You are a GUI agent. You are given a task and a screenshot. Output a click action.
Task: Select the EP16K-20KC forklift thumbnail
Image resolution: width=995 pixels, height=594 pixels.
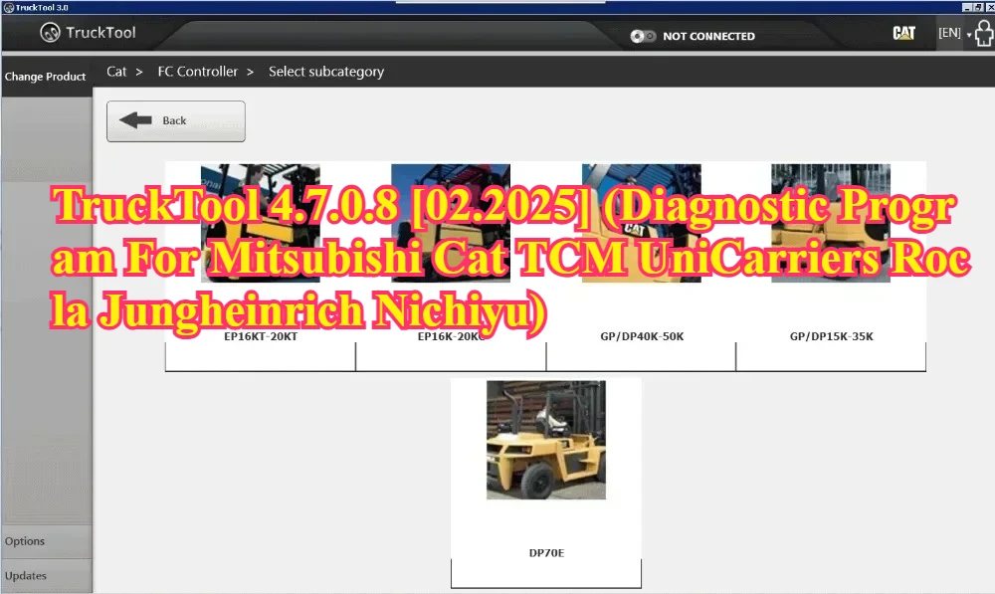(x=451, y=223)
